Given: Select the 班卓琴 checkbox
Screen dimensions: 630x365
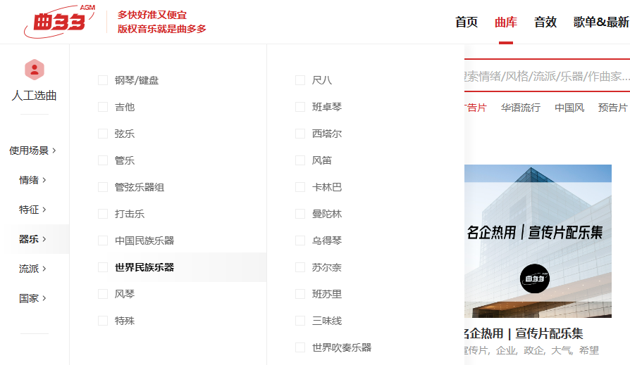Looking at the screenshot, I should (300, 107).
